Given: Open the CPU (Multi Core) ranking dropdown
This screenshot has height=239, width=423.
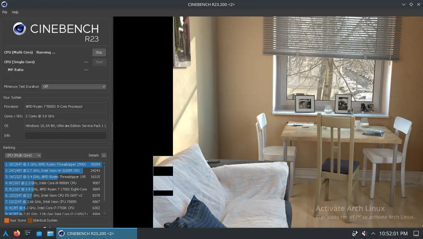Looking at the screenshot, I should click(23, 155).
